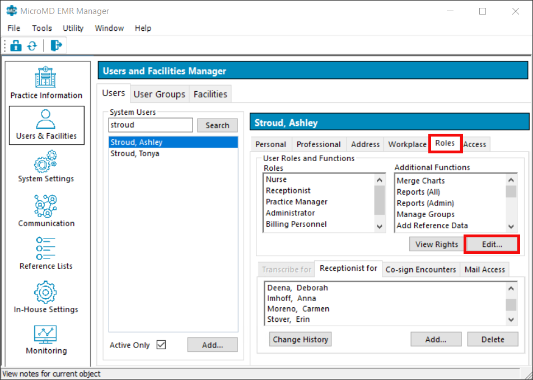The image size is (533, 380).
Task: Click the MicroMD app logo icon
Action: tap(12, 11)
